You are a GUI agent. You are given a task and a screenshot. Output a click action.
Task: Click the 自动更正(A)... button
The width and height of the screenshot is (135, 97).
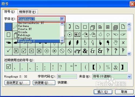coord(17,83)
